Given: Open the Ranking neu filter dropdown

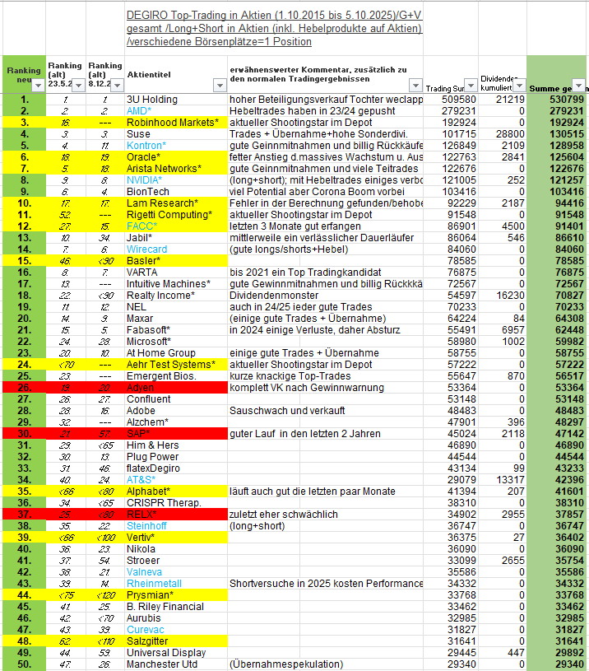Looking at the screenshot, I should [x=39, y=86].
